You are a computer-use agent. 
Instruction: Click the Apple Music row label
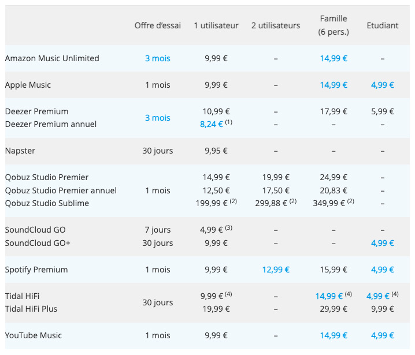click(x=28, y=85)
